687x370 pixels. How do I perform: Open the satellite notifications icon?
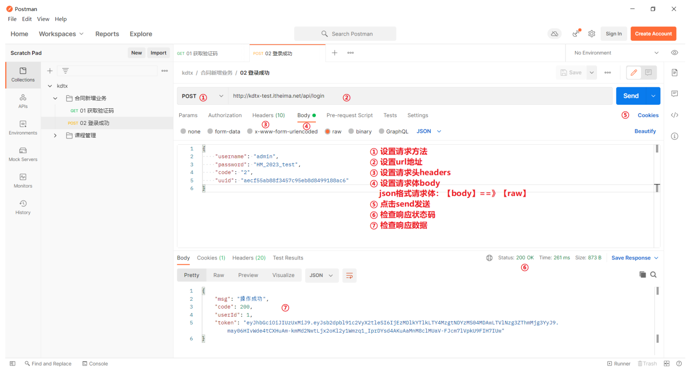coord(576,34)
